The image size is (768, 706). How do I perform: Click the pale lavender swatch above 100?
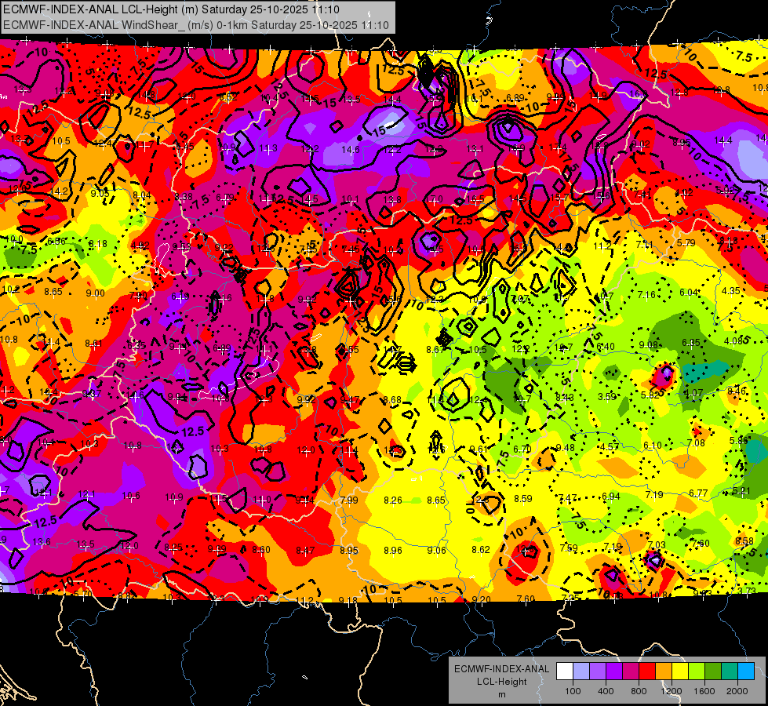(581, 671)
